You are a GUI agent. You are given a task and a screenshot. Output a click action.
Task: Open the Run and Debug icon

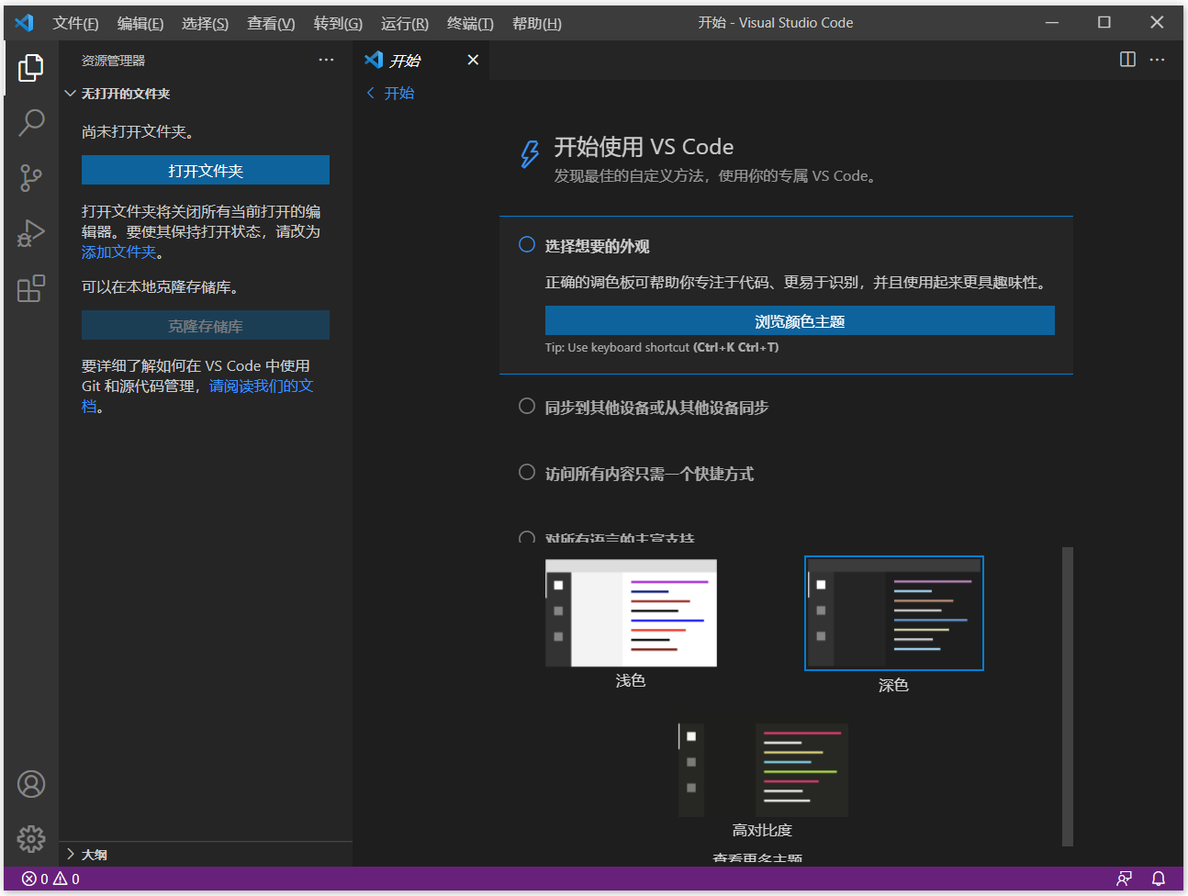31,233
